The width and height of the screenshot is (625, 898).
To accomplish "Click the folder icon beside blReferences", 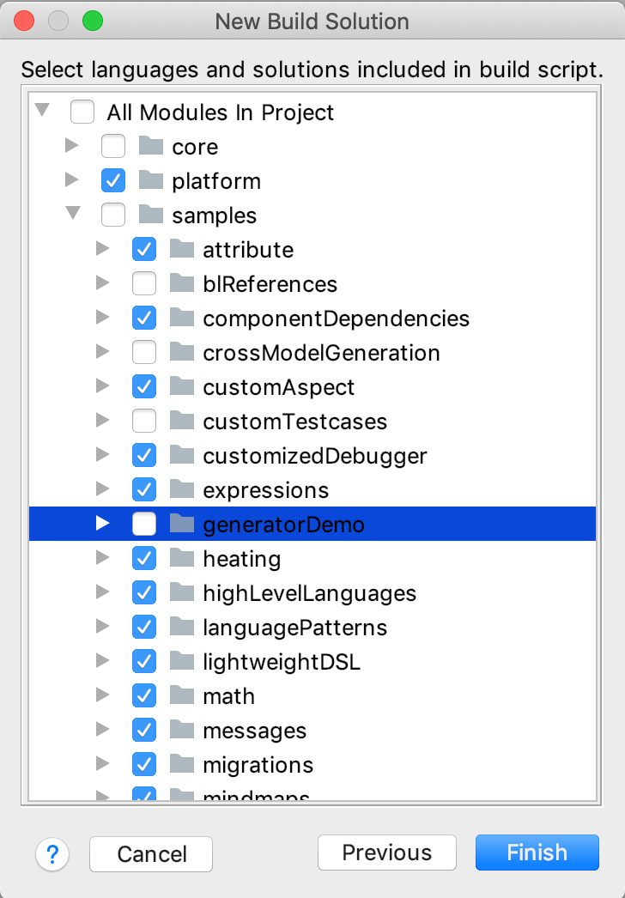I will tap(182, 284).
